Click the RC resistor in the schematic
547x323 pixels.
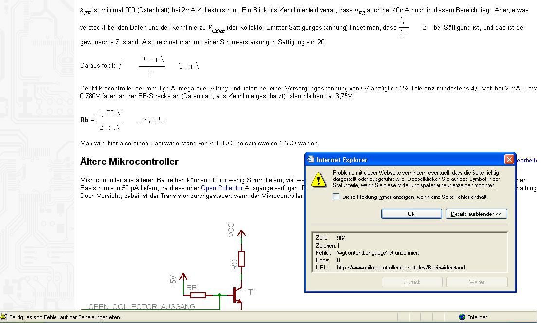(x=241, y=259)
